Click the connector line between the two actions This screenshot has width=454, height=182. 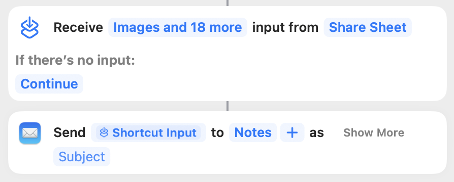pos(228,106)
